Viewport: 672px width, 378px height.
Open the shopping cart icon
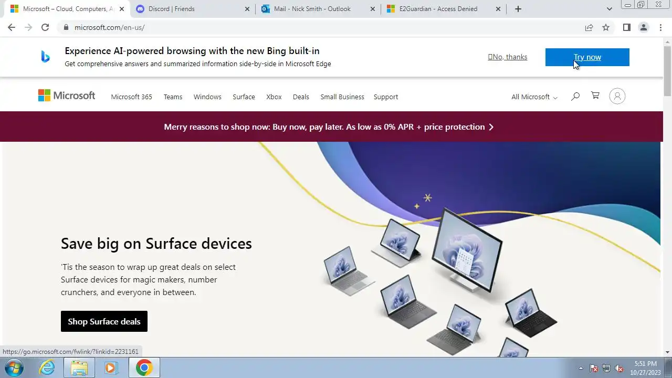(595, 96)
